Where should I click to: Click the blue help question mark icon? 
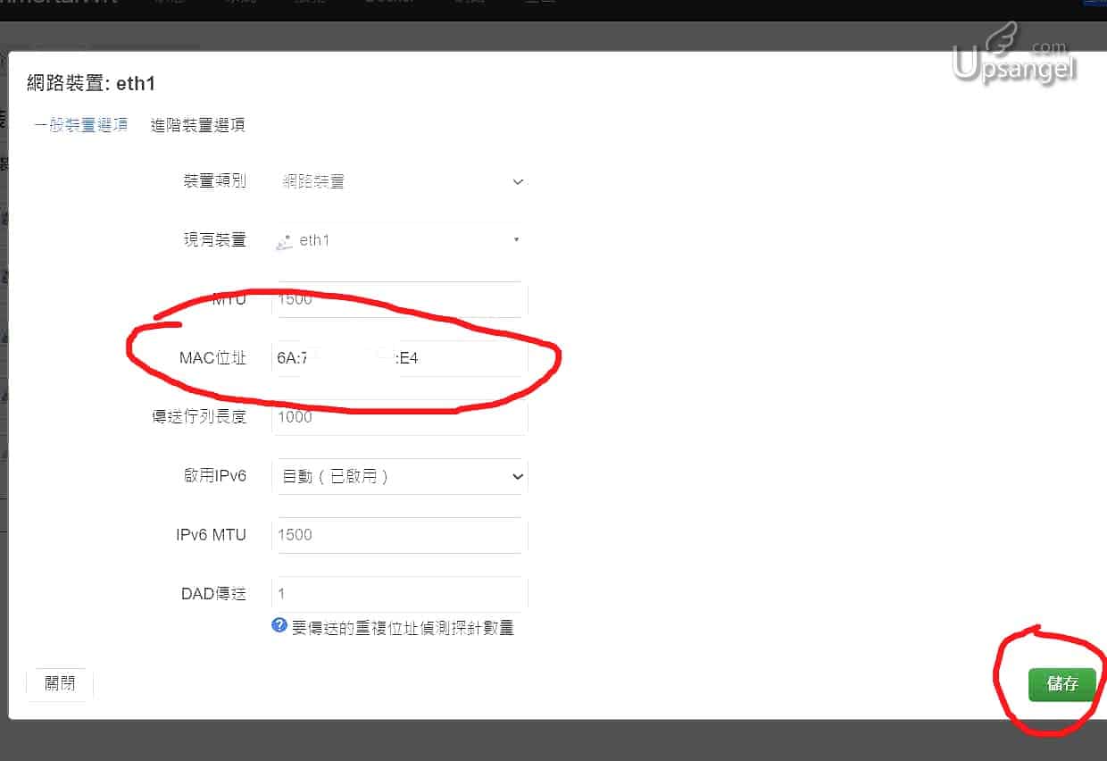click(x=279, y=625)
